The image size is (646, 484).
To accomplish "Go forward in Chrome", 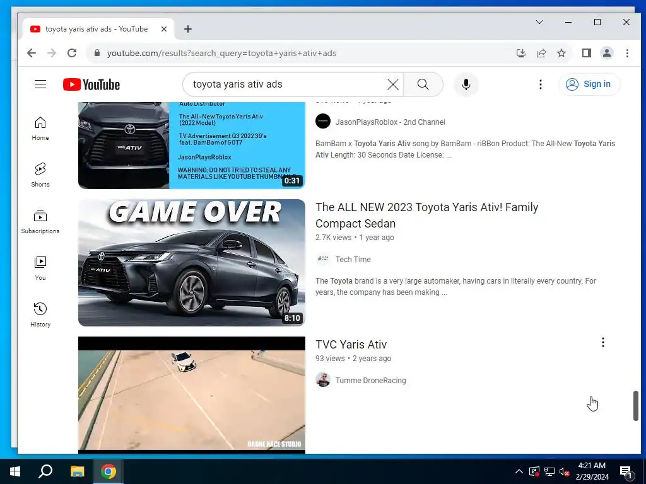I will point(52,53).
